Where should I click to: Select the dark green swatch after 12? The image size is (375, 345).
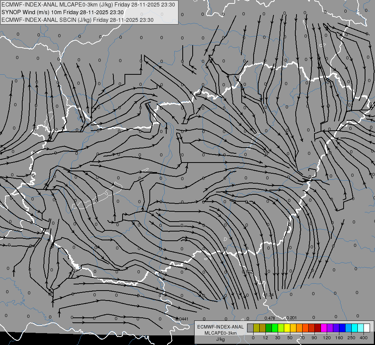tap(269, 328)
